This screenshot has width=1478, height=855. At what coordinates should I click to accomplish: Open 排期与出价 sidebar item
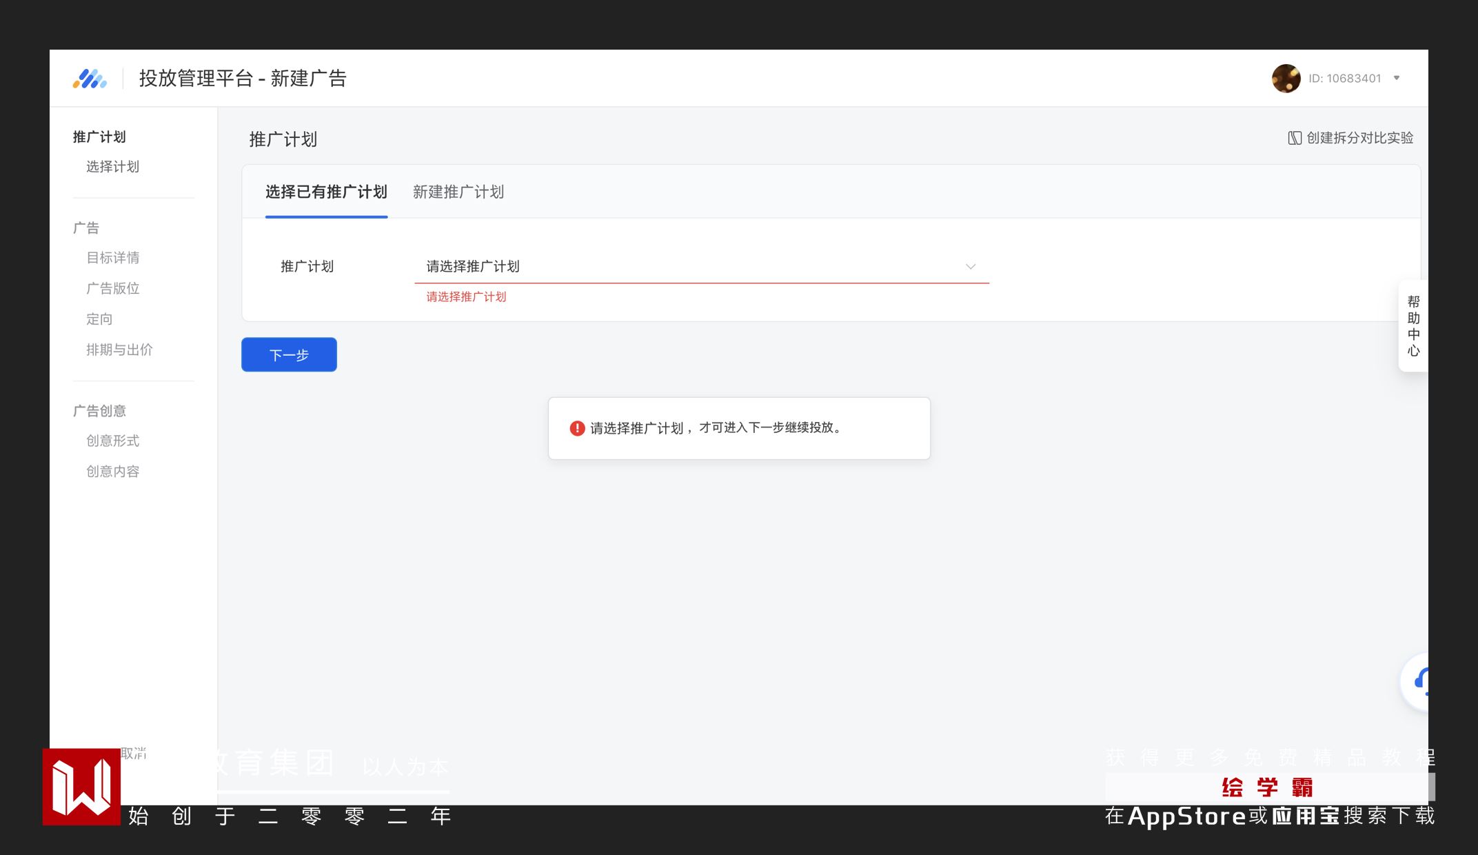pyautogui.click(x=119, y=350)
